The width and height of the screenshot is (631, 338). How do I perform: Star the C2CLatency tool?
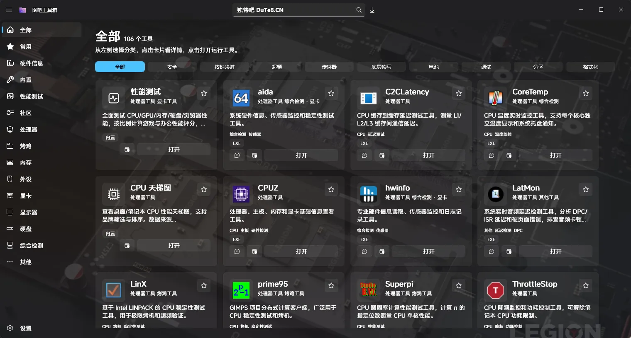point(459,93)
